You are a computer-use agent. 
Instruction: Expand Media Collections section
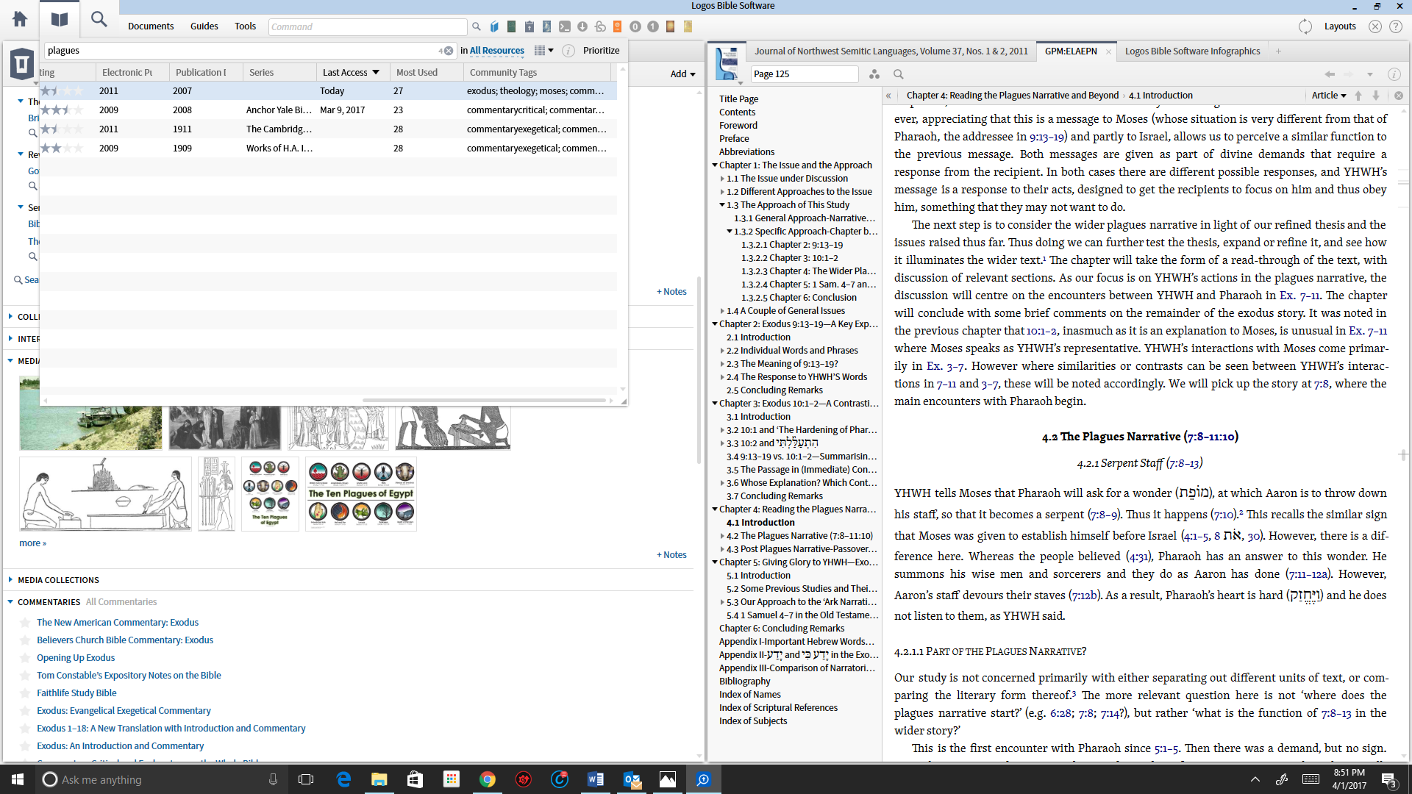[10, 580]
